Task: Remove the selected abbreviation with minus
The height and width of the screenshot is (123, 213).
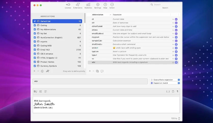Action: tap(94, 71)
